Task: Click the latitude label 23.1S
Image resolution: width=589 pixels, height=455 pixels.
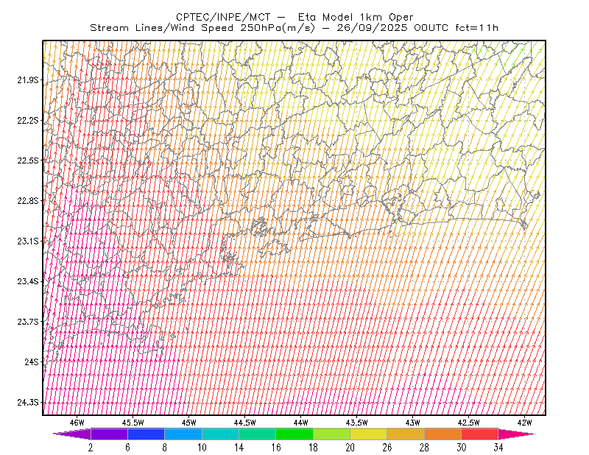Action: [x=28, y=241]
